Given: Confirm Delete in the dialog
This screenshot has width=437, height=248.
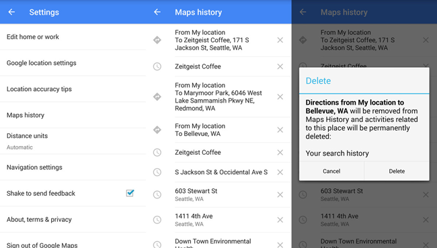Looking at the screenshot, I should 397,171.
